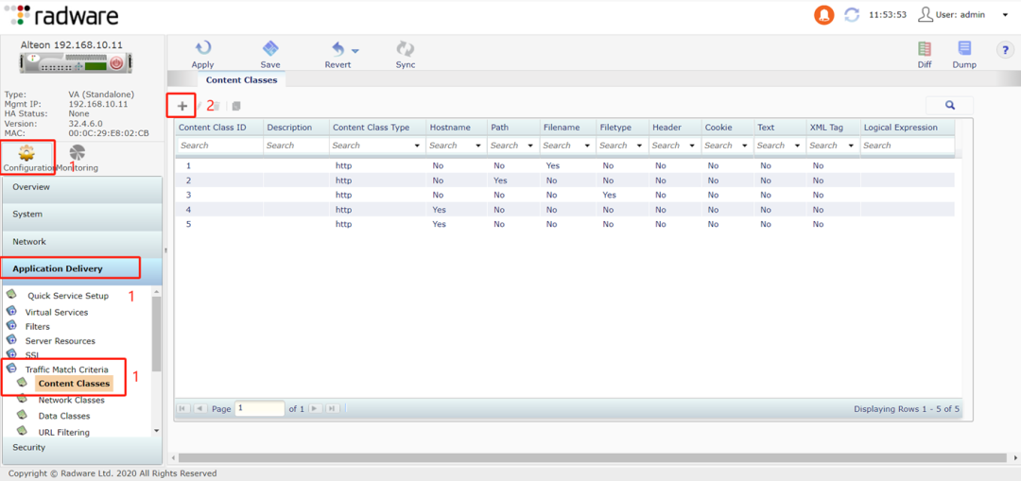Click the Sync toolbar icon

tap(406, 49)
